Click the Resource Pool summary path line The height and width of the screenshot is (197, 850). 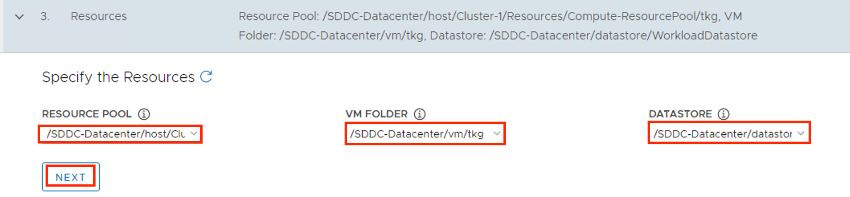click(490, 16)
